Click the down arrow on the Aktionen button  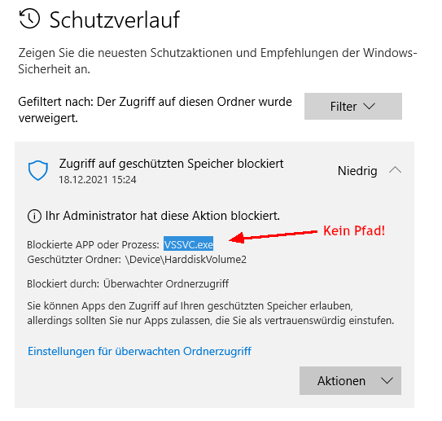click(x=387, y=381)
